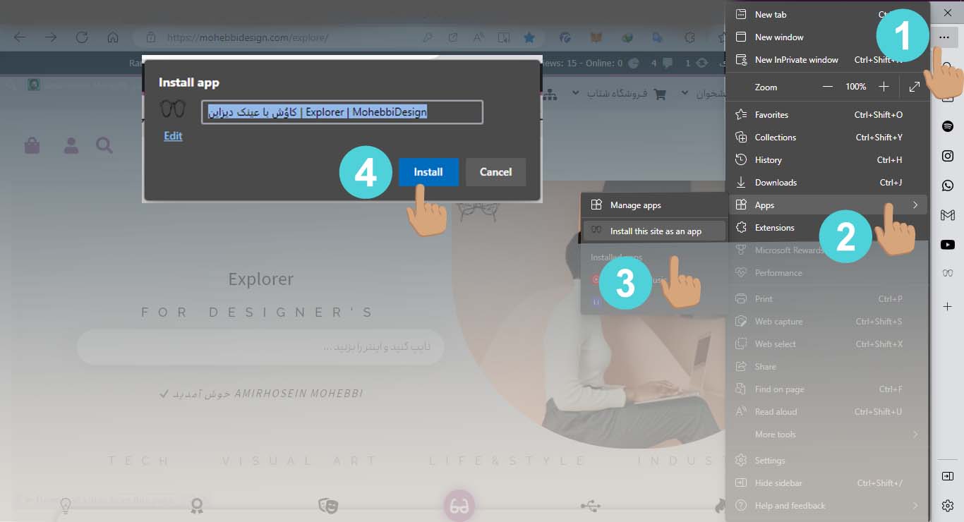Open YouTube from the Edge sidebar
Screen dimensions: 964x522
point(948,245)
